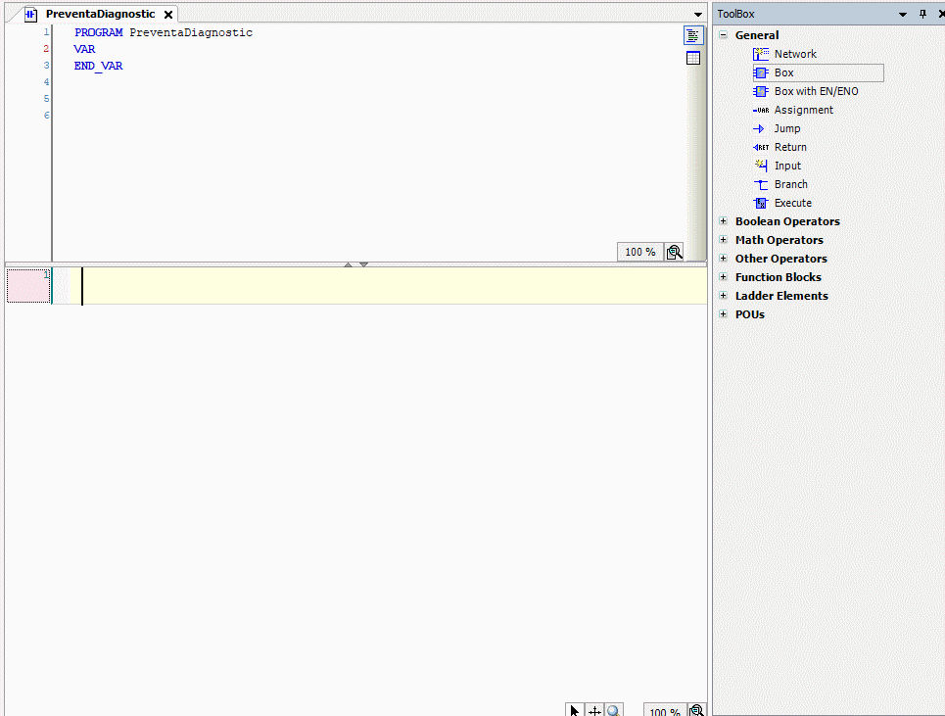945x716 pixels.
Task: Select the Jump element icon
Action: (x=760, y=128)
